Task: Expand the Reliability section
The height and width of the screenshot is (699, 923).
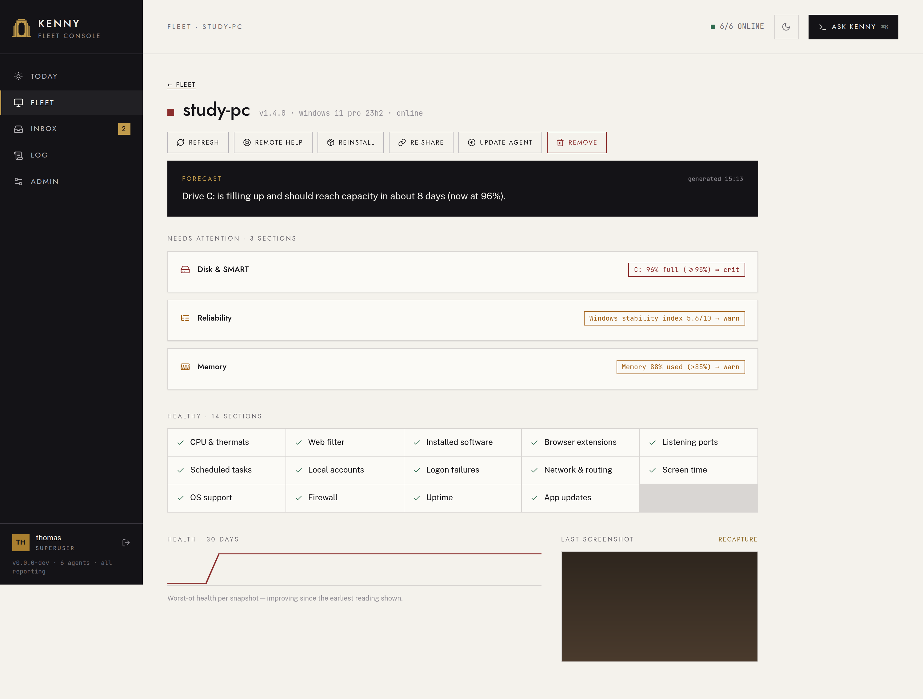Action: pos(462,320)
